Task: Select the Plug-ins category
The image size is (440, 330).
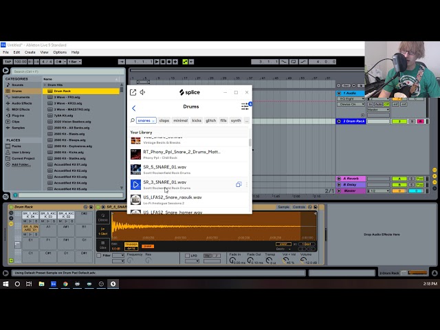Action: click(x=18, y=115)
